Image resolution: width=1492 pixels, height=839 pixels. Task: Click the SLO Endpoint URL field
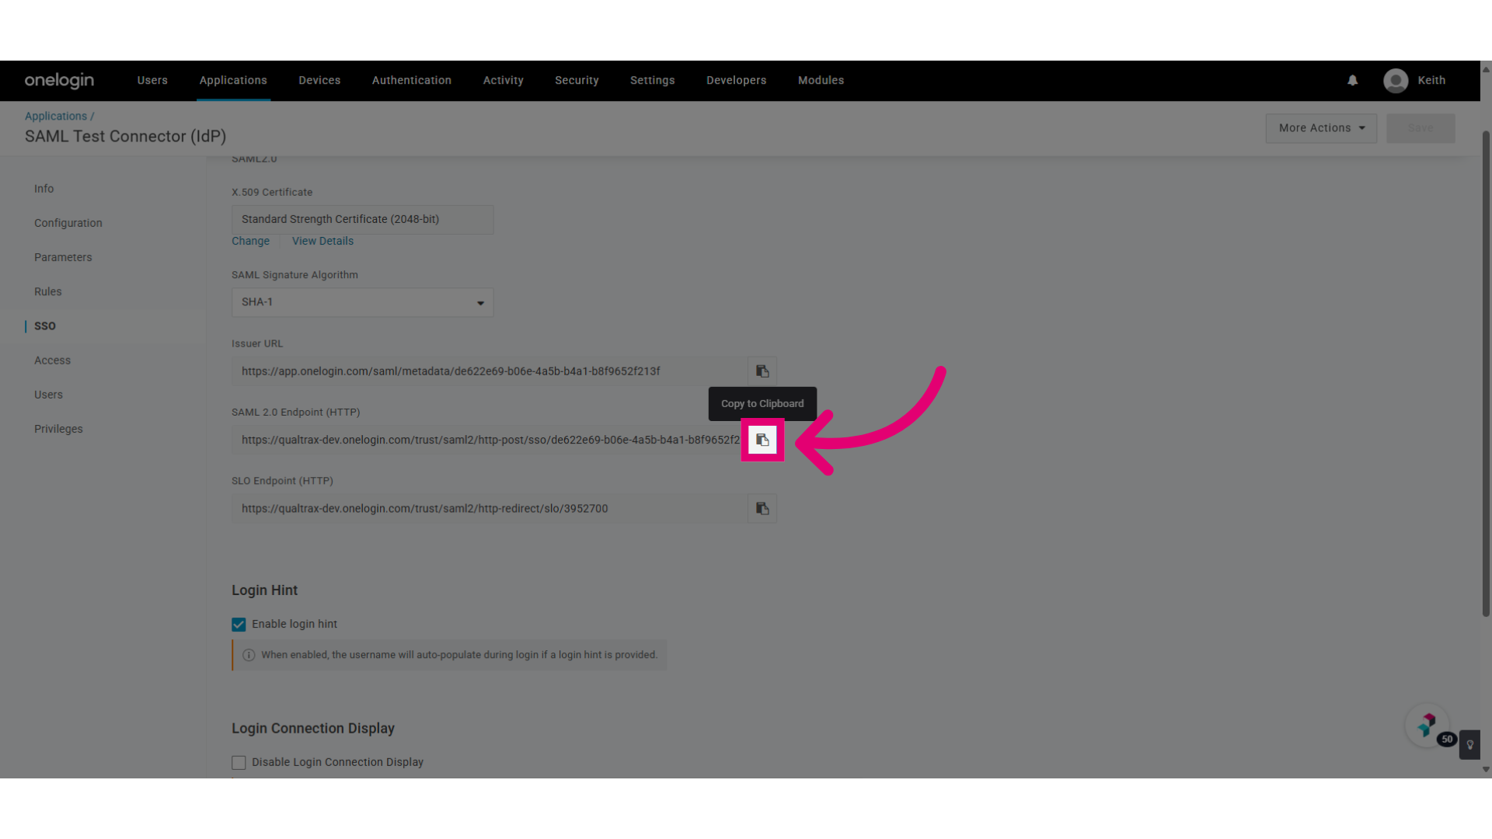[x=490, y=509]
